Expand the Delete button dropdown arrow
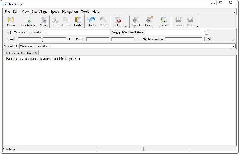 (126, 26)
